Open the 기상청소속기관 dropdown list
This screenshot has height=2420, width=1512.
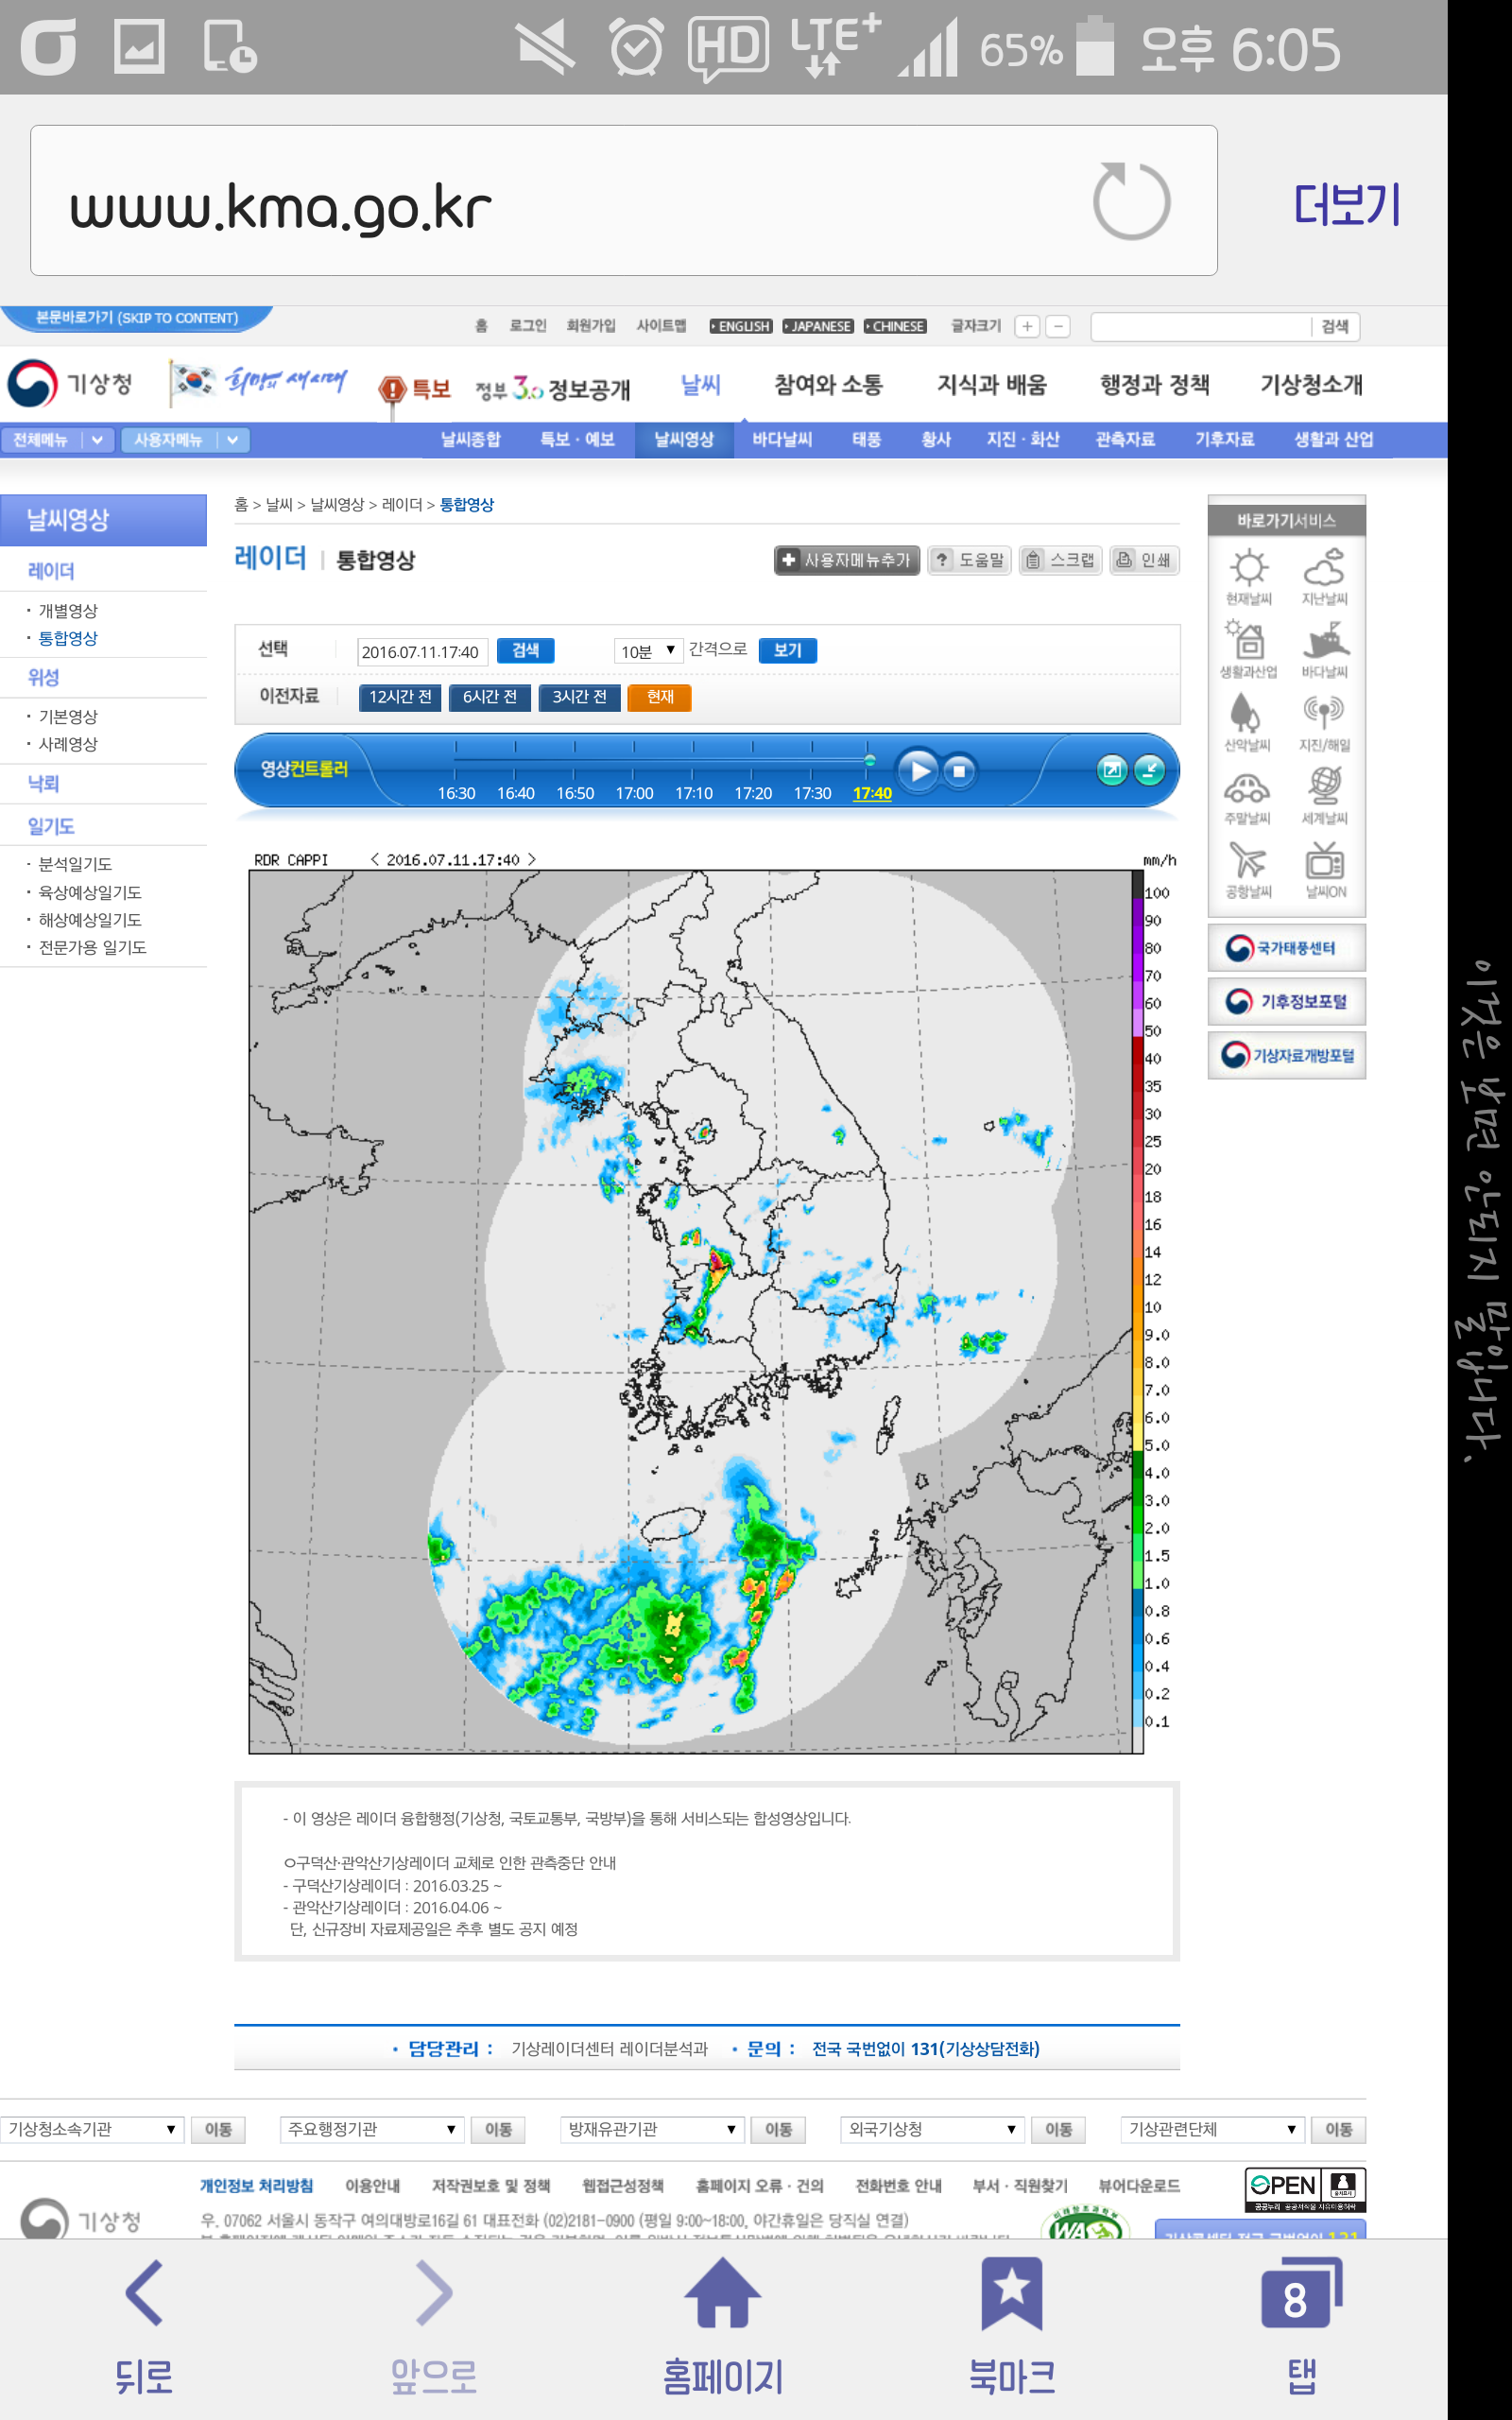coord(92,2129)
